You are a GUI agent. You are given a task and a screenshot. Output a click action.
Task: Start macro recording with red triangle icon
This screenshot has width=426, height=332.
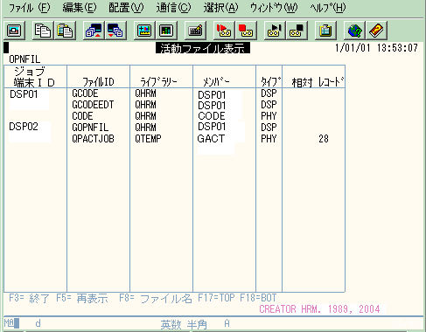click(x=224, y=31)
